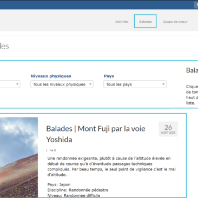The height and width of the screenshot is (198, 198).
Task: Select the text Pays: Japon
Action: tap(59, 184)
